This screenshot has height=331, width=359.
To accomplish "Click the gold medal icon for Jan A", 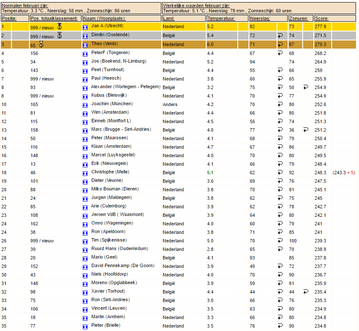I will pyautogui.click(x=59, y=26).
